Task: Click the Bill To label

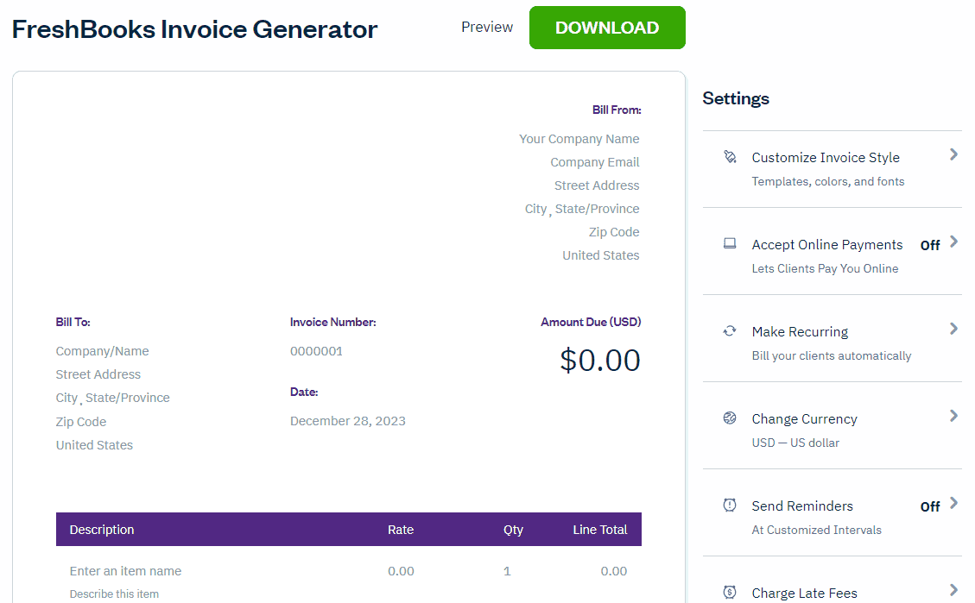Action: (73, 323)
